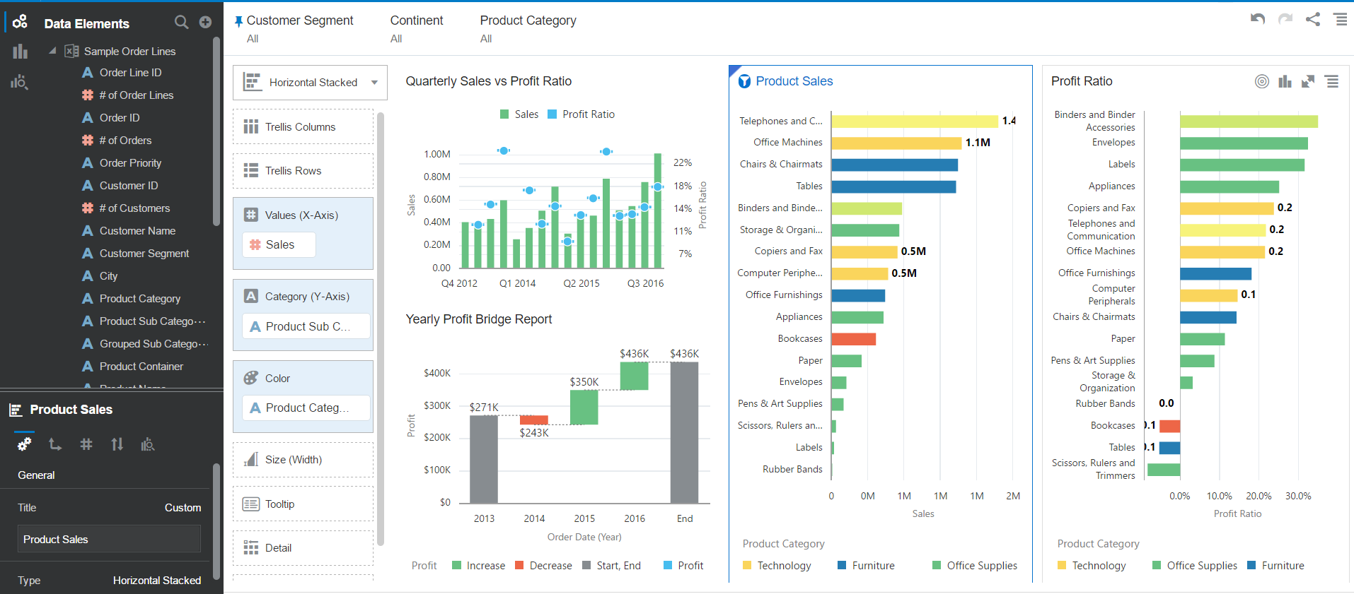Select Customer Name data element

click(137, 231)
